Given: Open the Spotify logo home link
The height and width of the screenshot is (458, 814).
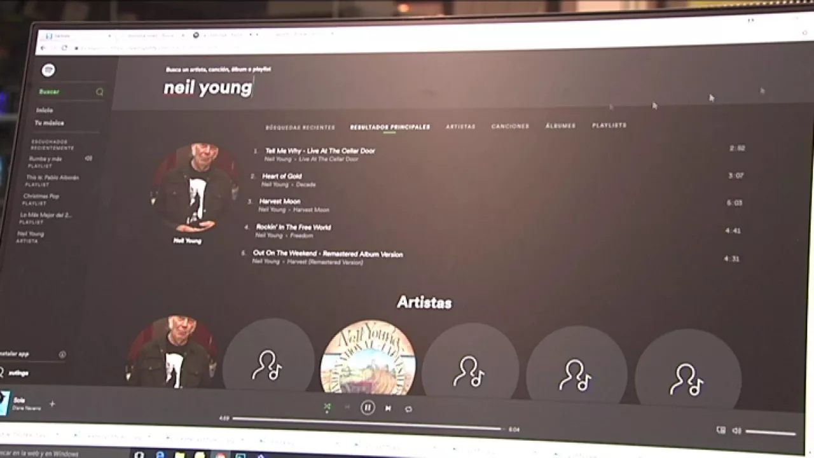Looking at the screenshot, I should point(48,70).
